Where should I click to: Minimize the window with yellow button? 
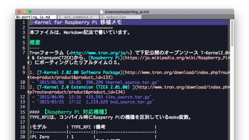[25, 12]
